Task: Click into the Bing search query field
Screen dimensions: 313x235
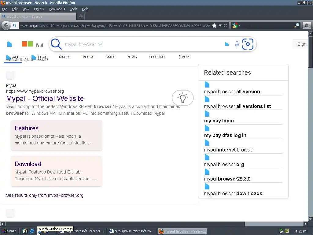Action: point(143,44)
